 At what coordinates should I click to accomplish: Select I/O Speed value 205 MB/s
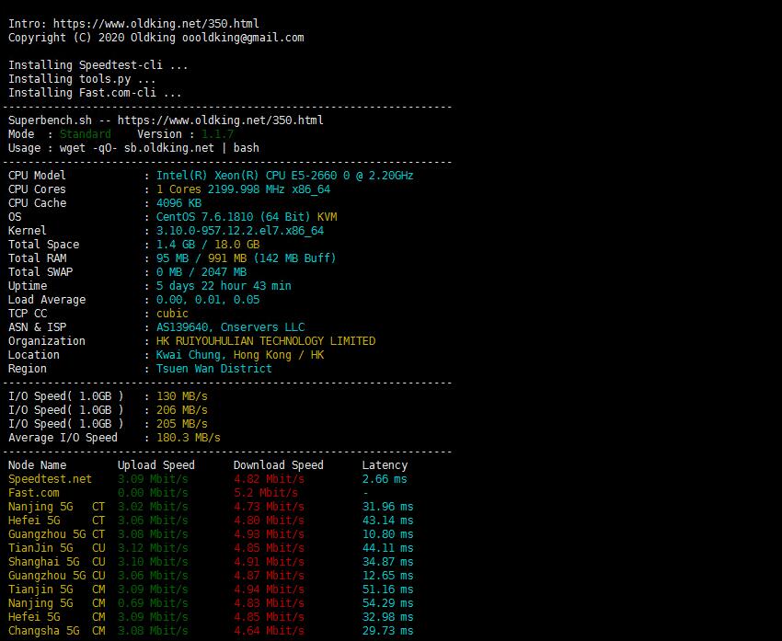pyautogui.click(x=181, y=424)
